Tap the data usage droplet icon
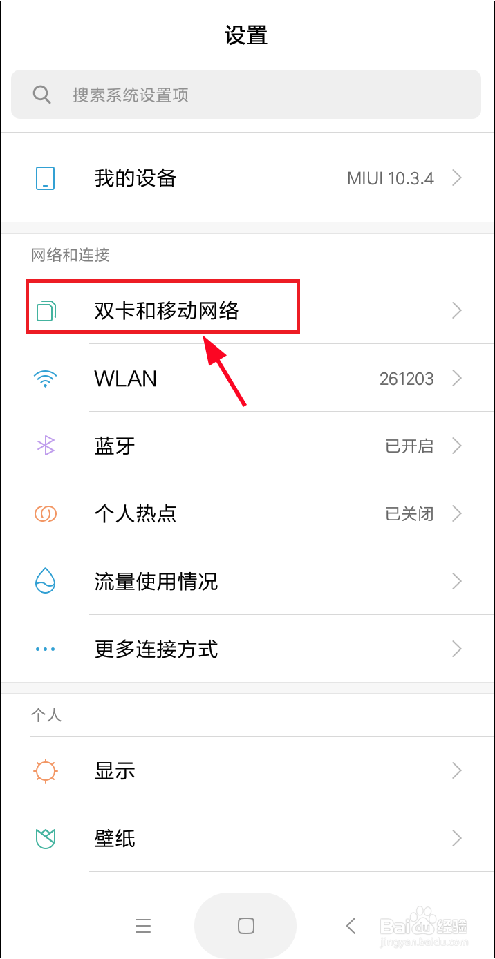The height and width of the screenshot is (959, 495). (46, 581)
